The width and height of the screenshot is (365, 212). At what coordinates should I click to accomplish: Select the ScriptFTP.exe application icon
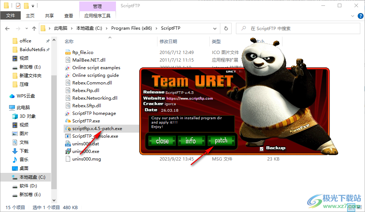pos(68,121)
